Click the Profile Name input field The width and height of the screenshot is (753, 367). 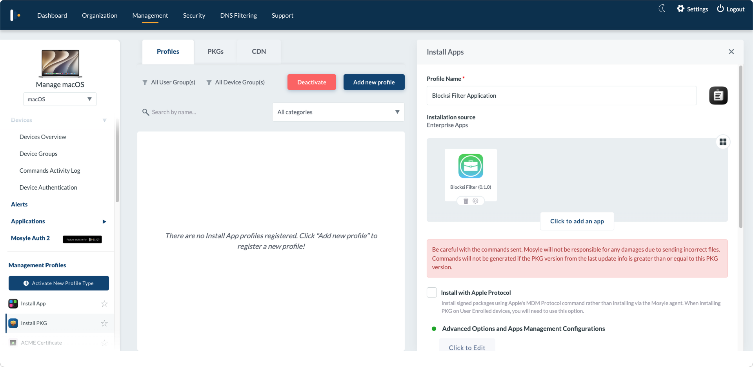562,96
